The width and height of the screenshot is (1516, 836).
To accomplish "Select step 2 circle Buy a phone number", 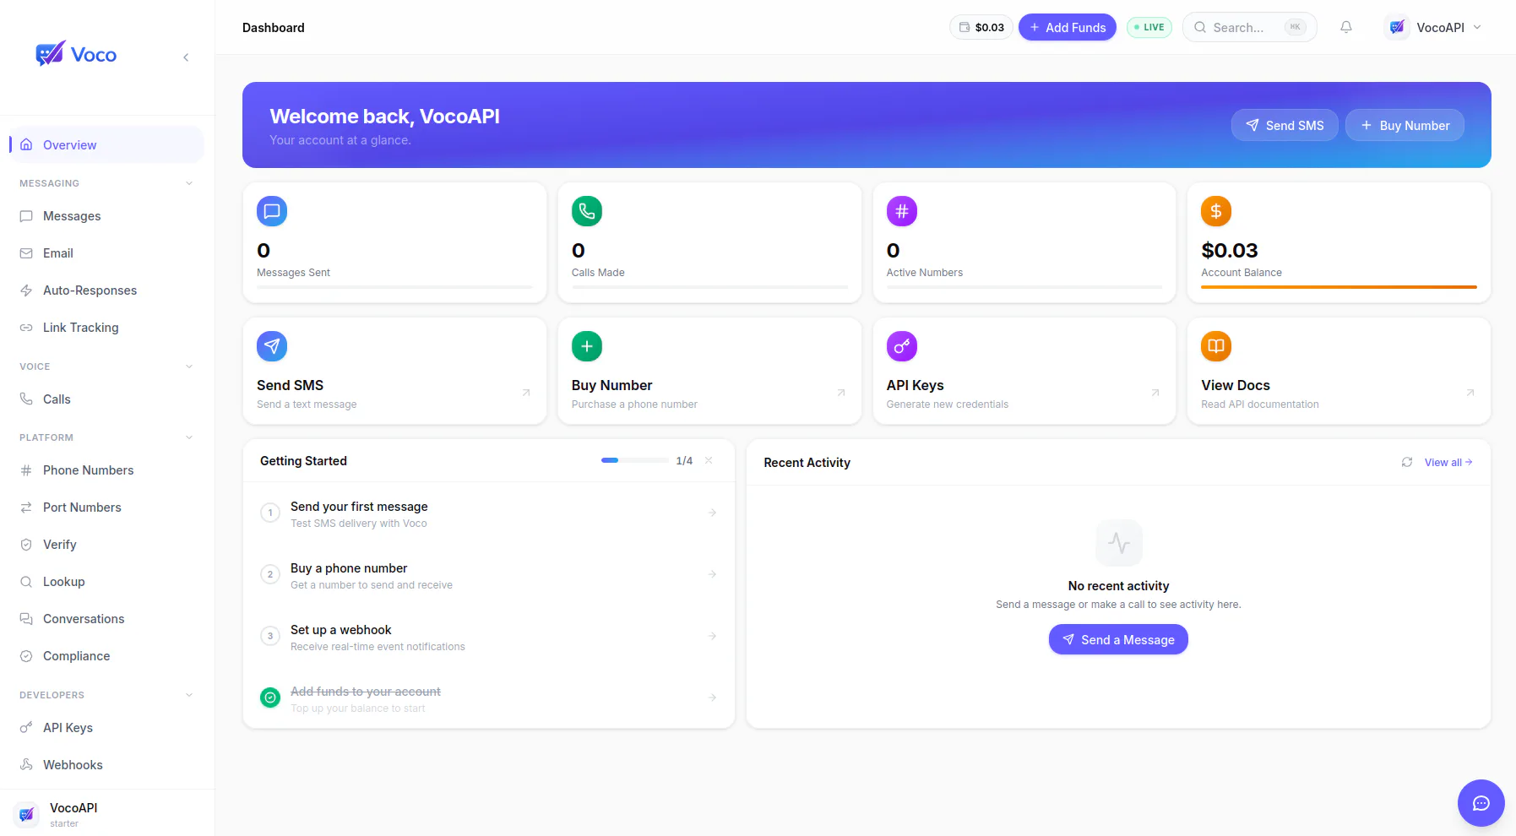I will pos(270,574).
